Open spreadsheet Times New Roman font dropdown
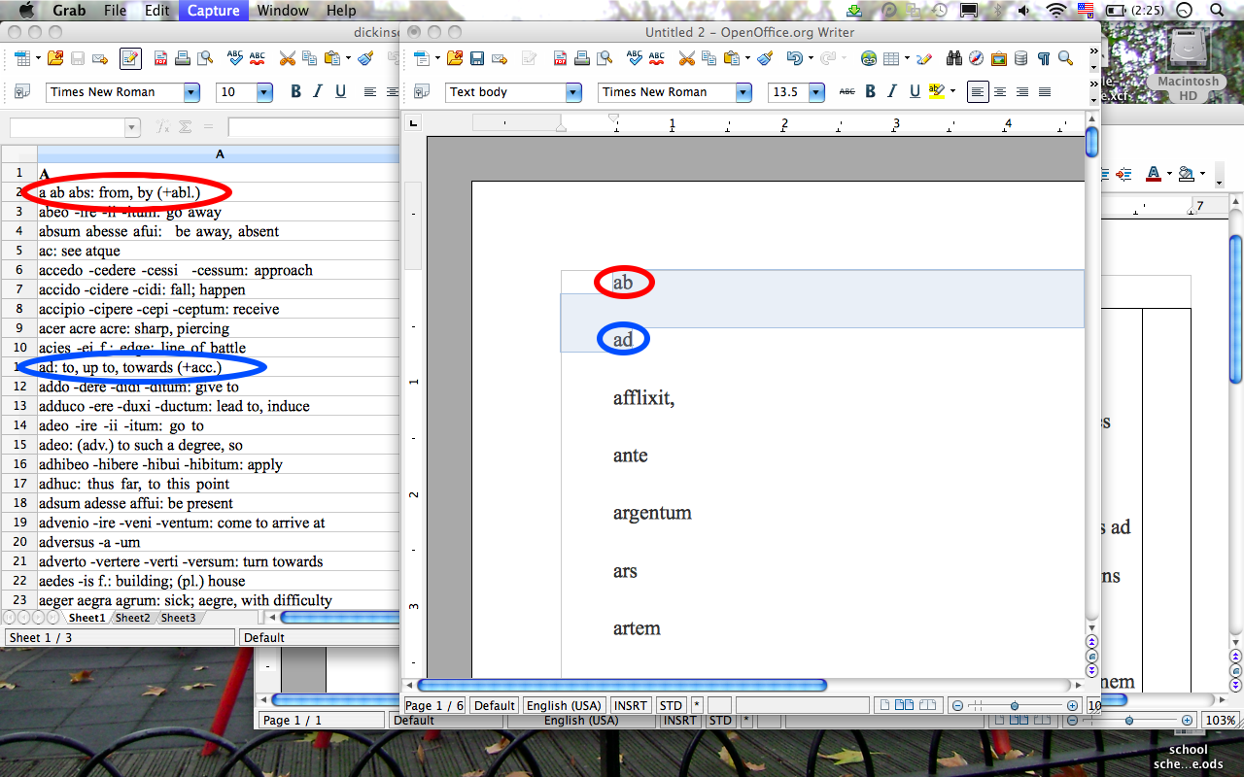The width and height of the screenshot is (1244, 777). coord(191,92)
